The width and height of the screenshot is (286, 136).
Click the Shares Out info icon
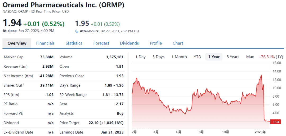click(x=23, y=85)
